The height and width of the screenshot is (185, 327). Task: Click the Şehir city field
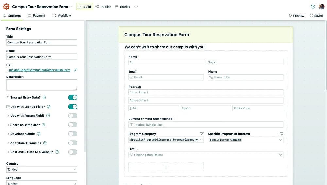[153, 108]
